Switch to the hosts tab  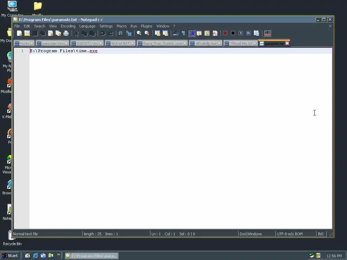tap(24, 44)
